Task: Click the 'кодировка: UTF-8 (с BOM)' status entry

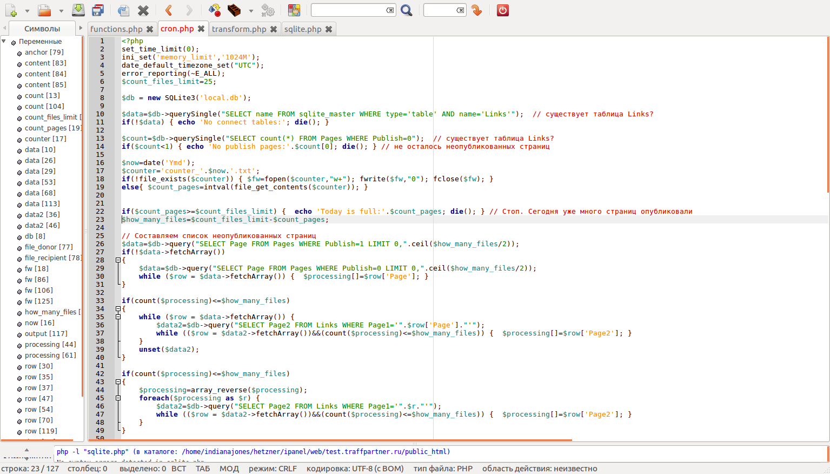Action: pyautogui.click(x=355, y=469)
